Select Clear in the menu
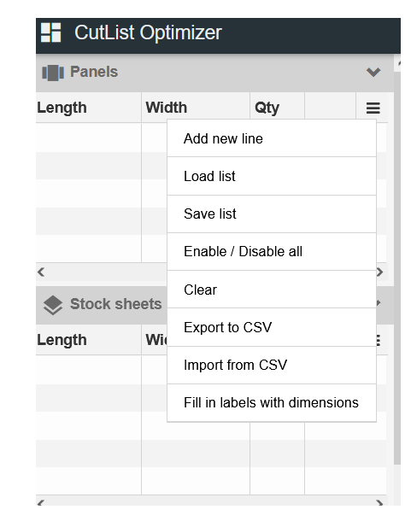Viewport: 411px width, 521px height. (272, 290)
